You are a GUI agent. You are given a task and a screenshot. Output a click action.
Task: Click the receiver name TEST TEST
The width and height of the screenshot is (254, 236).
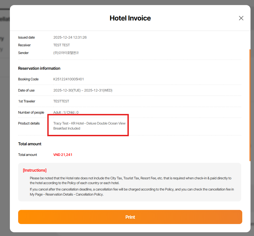click(x=62, y=45)
